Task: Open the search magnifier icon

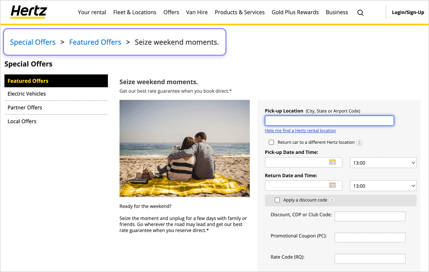Action: tap(360, 13)
